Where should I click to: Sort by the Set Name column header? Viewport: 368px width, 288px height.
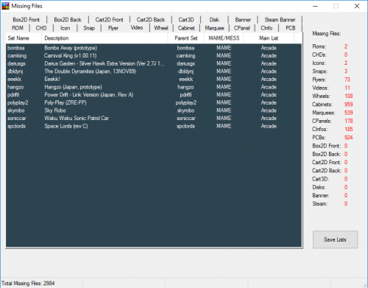pos(24,38)
